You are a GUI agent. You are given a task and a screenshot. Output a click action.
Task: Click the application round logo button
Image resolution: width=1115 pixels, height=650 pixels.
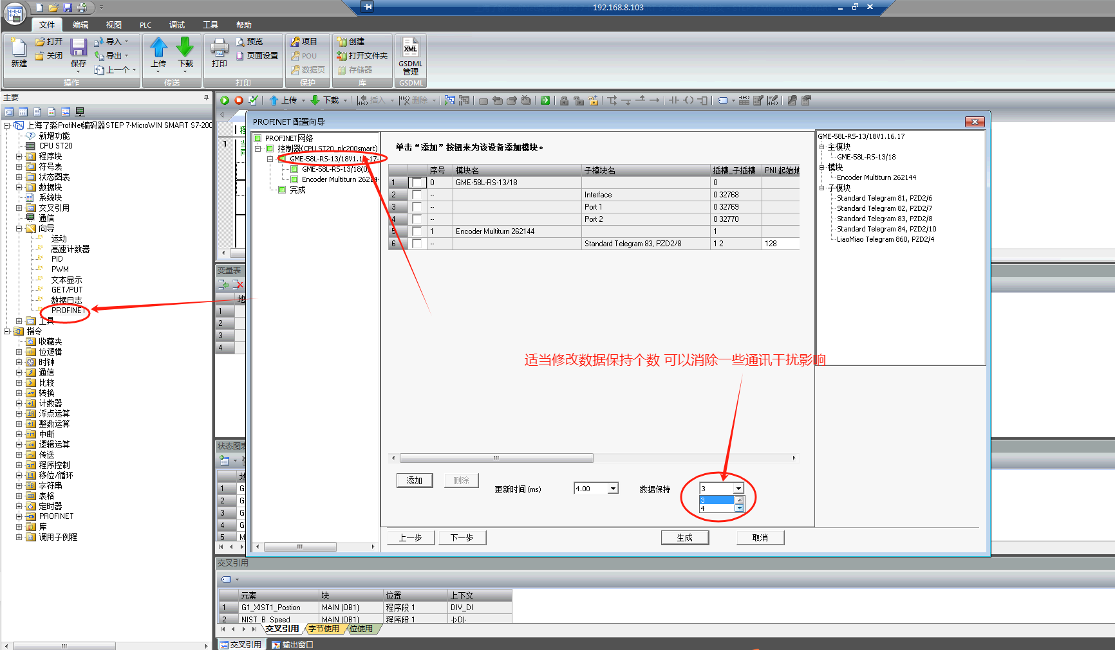pos(15,13)
